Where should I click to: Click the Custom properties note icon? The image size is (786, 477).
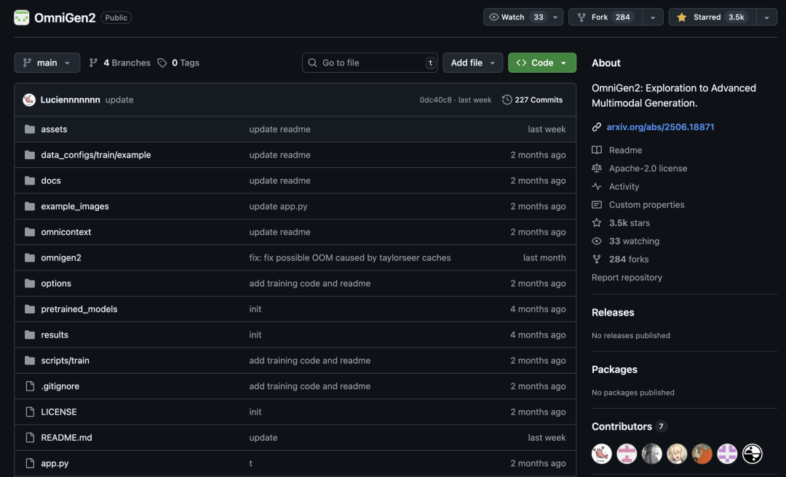click(597, 204)
